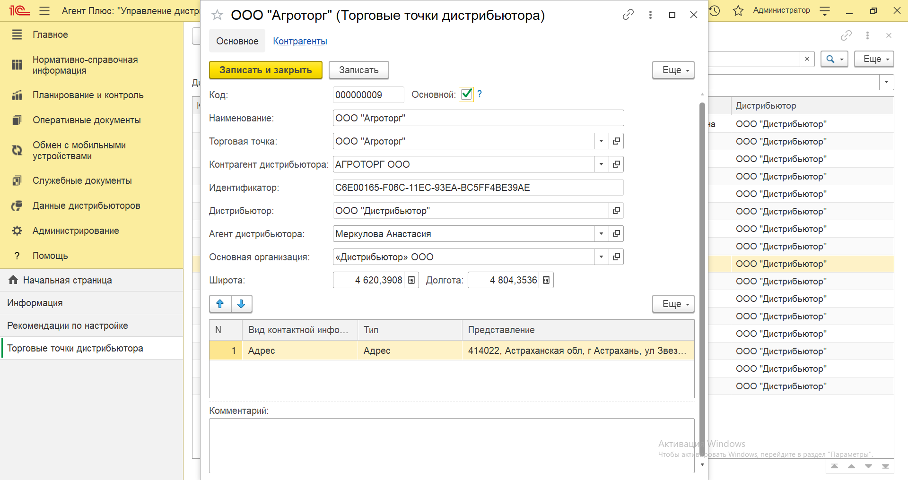Move contact row up with blue arrow

(x=220, y=304)
